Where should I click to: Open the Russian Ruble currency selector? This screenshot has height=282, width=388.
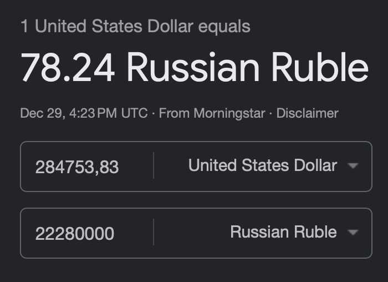pyautogui.click(x=283, y=233)
